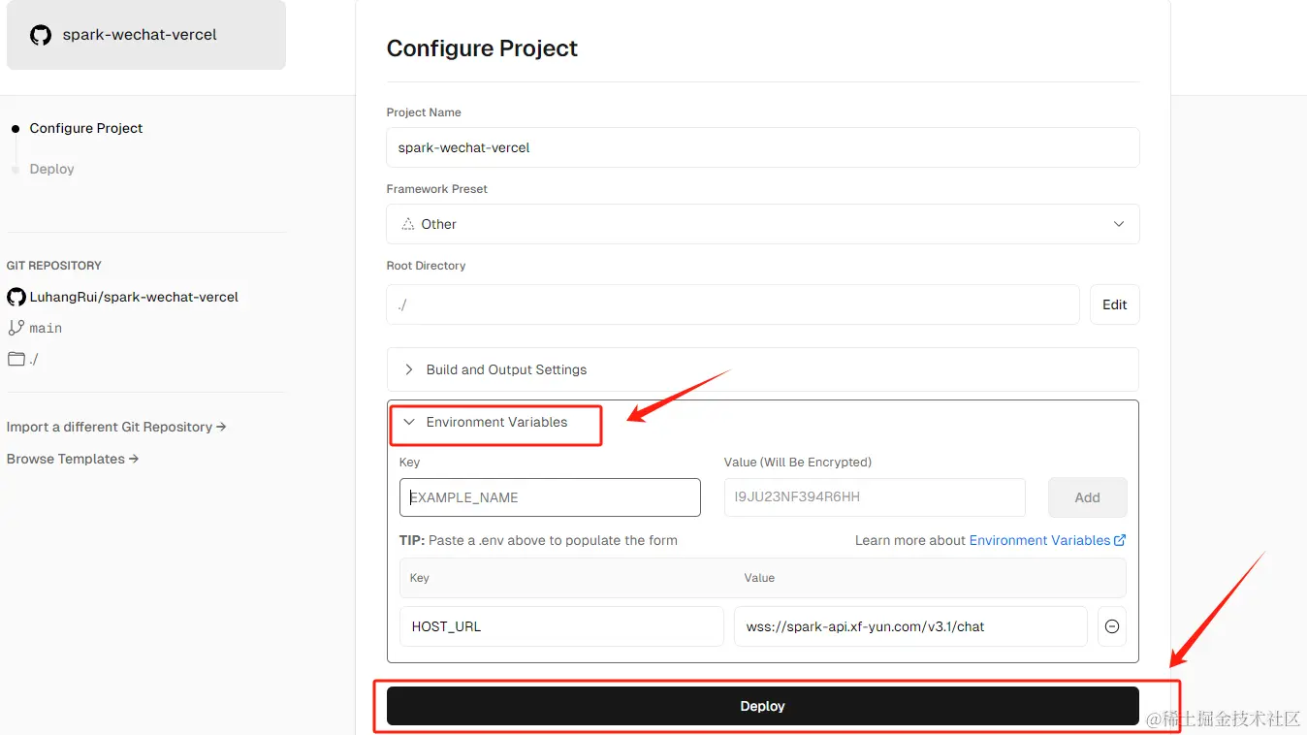The image size is (1307, 735).
Task: Select the Configure Project step
Action: 85,128
